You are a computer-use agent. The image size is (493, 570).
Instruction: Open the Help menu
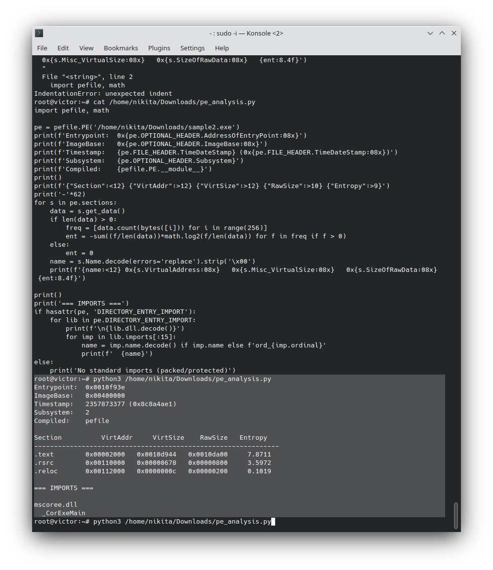point(222,48)
